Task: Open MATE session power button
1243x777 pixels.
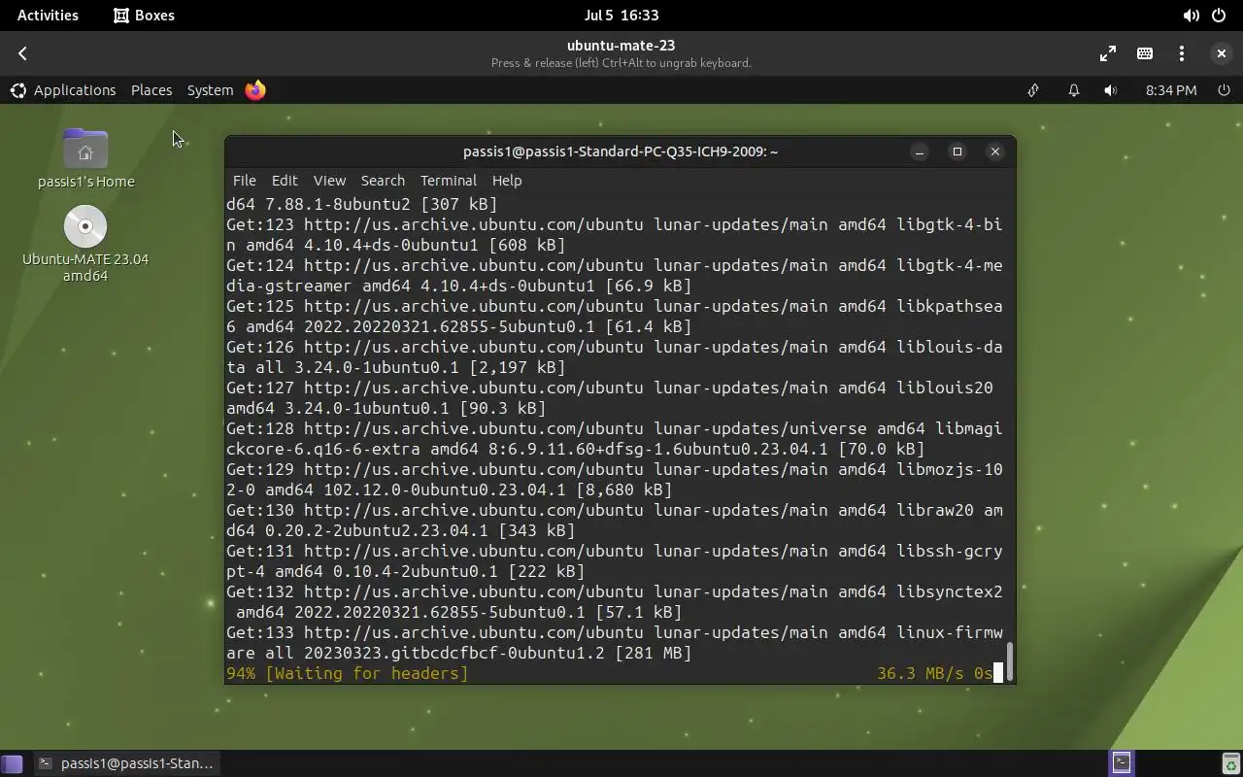Action: [1224, 90]
